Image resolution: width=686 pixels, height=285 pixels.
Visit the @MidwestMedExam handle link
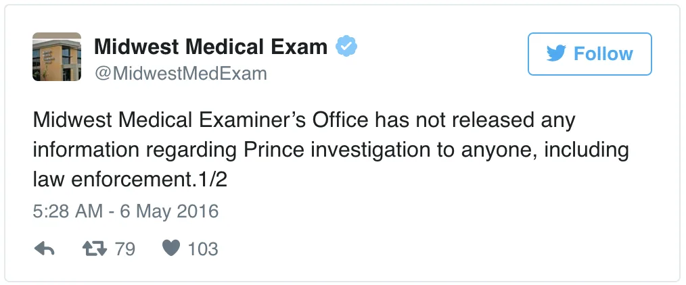click(x=181, y=73)
